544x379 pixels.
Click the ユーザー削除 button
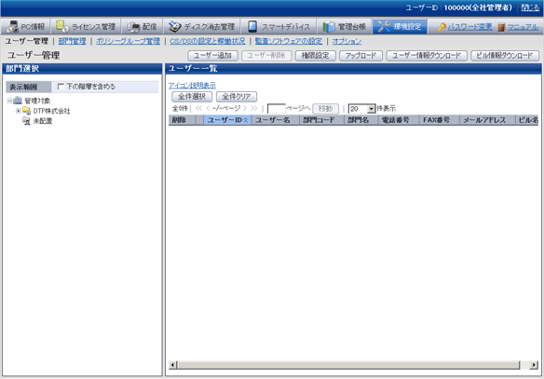(x=266, y=56)
